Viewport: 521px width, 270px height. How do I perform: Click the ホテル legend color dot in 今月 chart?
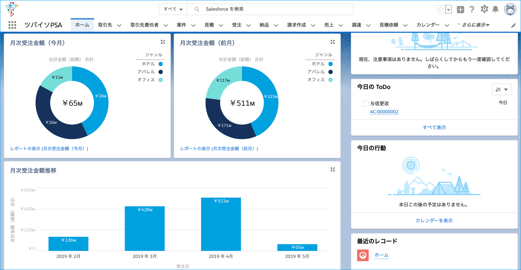point(161,64)
